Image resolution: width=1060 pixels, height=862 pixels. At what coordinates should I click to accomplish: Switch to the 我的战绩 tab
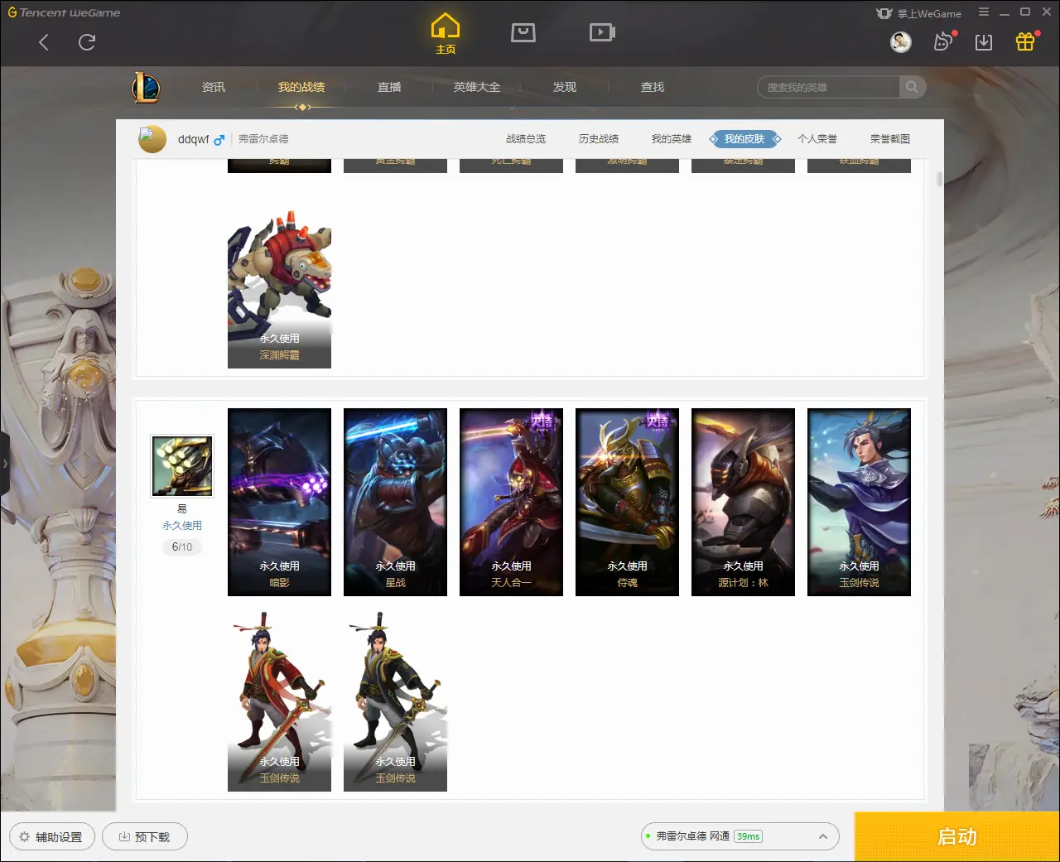[301, 87]
